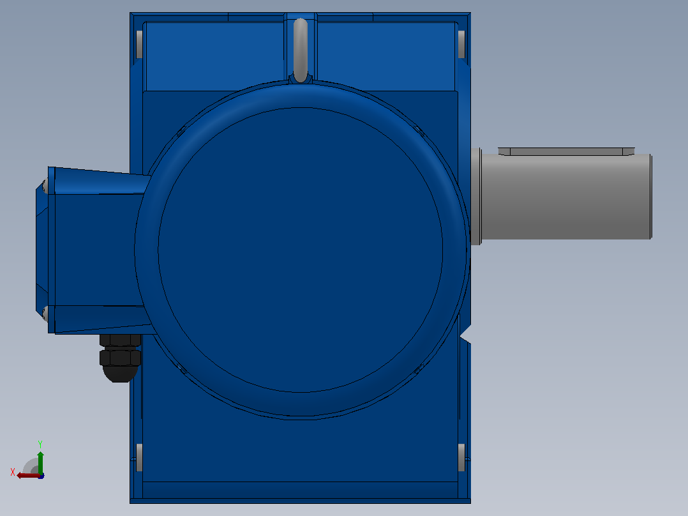
Task: Select the "Y" label on the axis triad
Action: point(40,444)
